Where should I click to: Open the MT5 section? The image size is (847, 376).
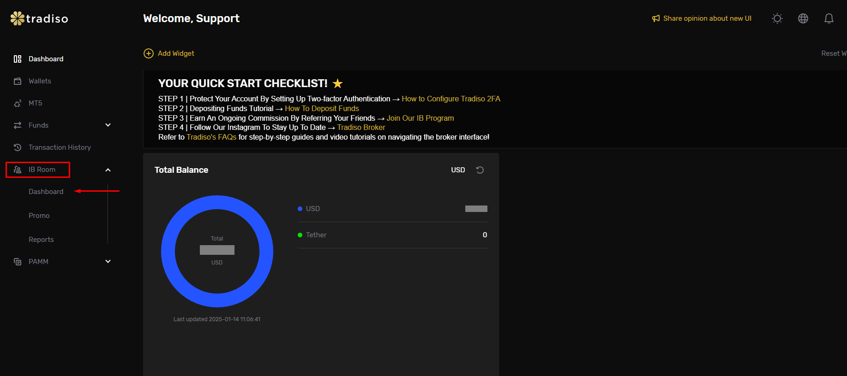point(35,103)
